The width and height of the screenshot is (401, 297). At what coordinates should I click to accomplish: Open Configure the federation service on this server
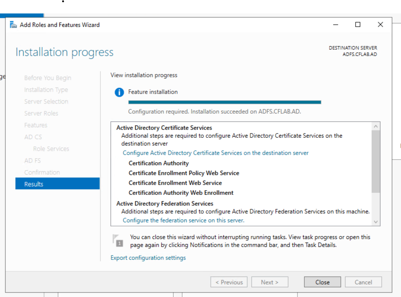pyautogui.click(x=184, y=220)
